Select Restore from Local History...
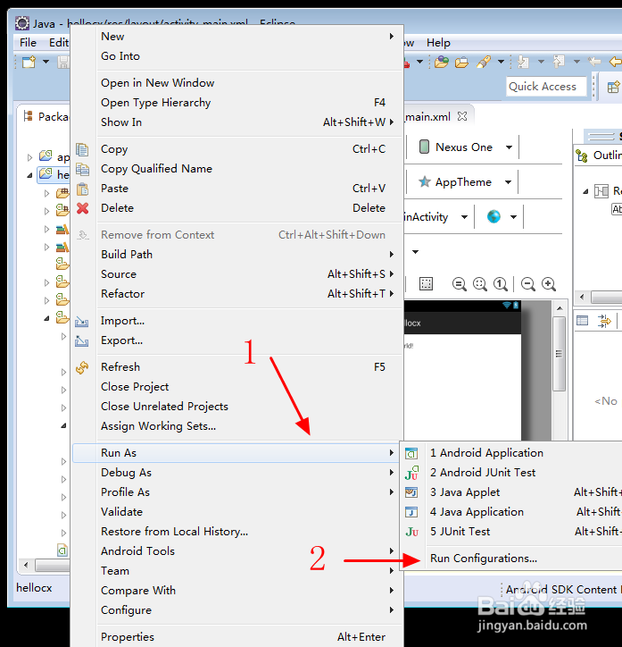 click(237, 532)
